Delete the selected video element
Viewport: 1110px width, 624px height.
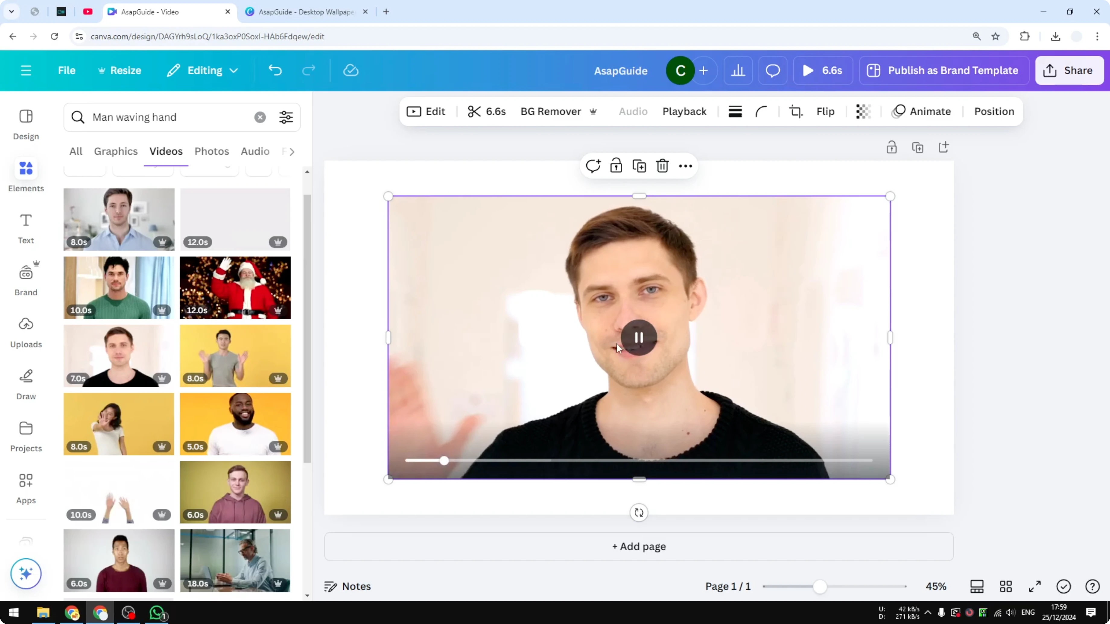pos(662,166)
